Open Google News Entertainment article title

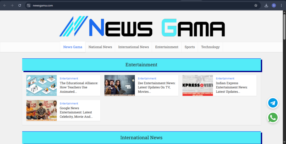coord(76,112)
